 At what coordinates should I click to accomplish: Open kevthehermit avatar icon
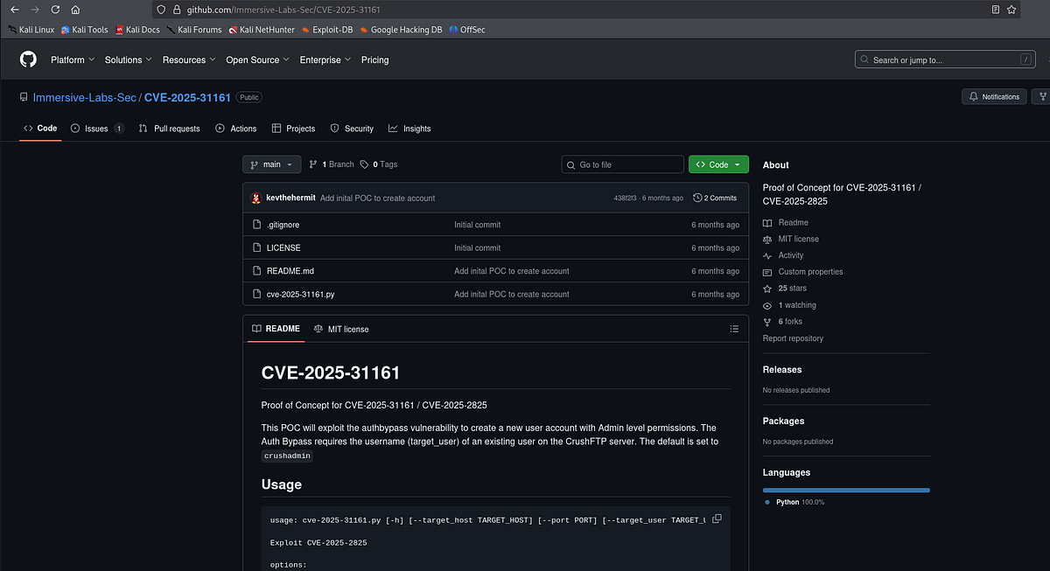point(256,198)
